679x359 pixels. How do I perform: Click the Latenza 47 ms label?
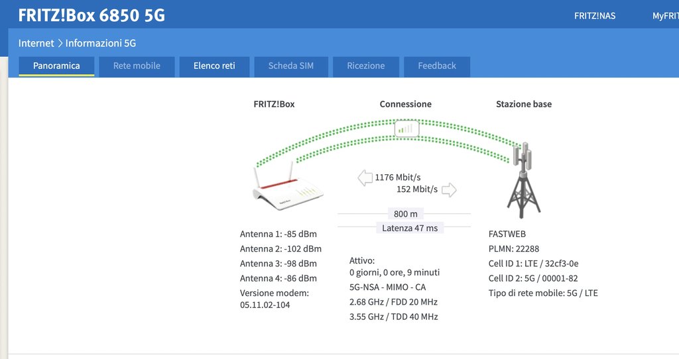pos(410,228)
